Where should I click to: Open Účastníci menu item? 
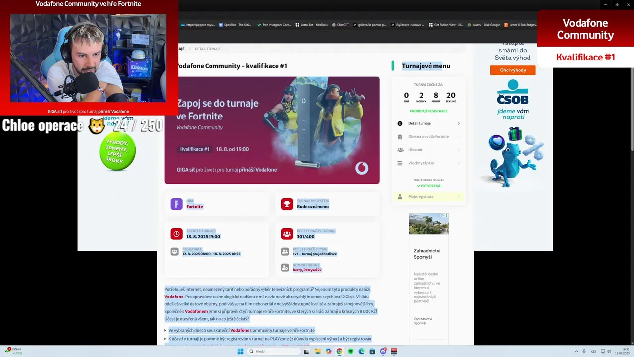428,150
